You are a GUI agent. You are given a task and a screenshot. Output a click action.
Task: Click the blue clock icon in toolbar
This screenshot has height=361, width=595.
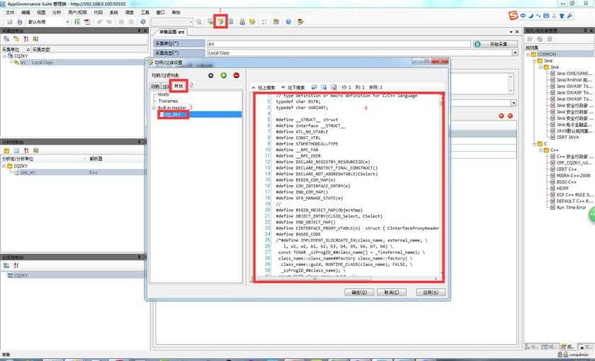coord(288,22)
